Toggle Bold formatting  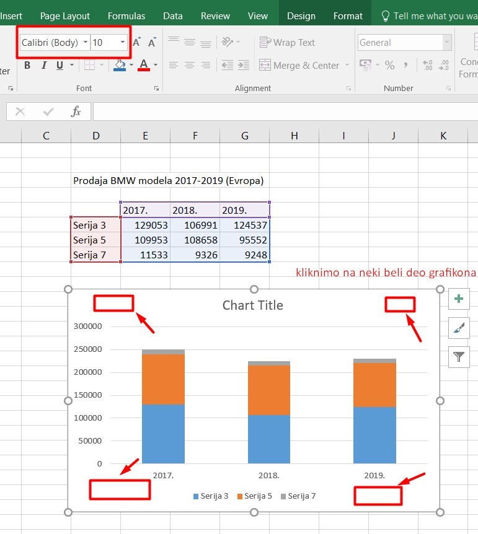click(x=27, y=65)
